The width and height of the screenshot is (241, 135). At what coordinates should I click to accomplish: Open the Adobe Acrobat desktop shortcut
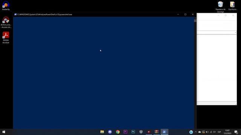pyautogui.click(x=6, y=37)
